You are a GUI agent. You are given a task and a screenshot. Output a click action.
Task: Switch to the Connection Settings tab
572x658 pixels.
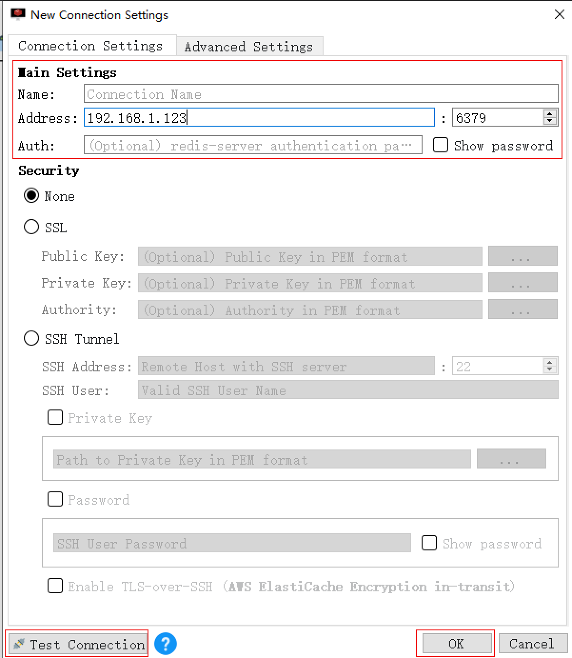coord(90,46)
